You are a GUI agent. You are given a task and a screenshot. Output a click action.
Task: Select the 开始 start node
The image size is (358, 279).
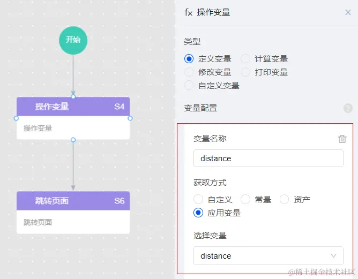[73, 40]
